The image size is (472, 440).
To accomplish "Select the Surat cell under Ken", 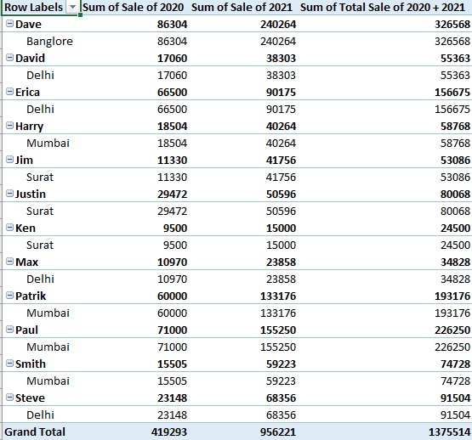I will click(40, 245).
